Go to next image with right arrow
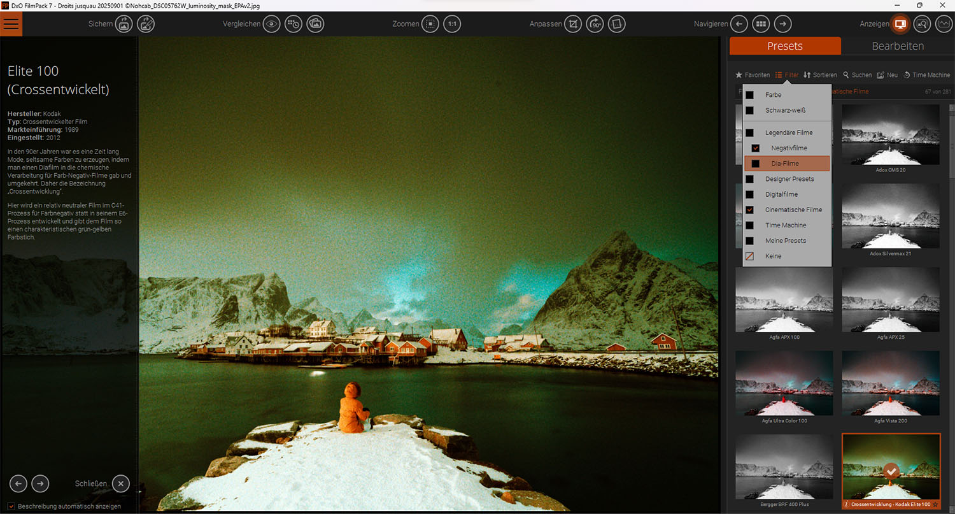 coord(782,24)
